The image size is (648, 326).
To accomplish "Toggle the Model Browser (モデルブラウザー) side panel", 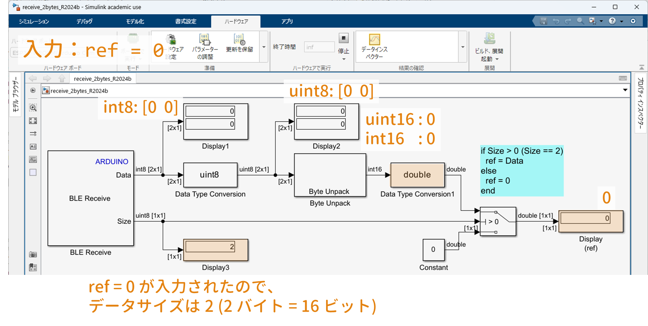I will coord(16,94).
